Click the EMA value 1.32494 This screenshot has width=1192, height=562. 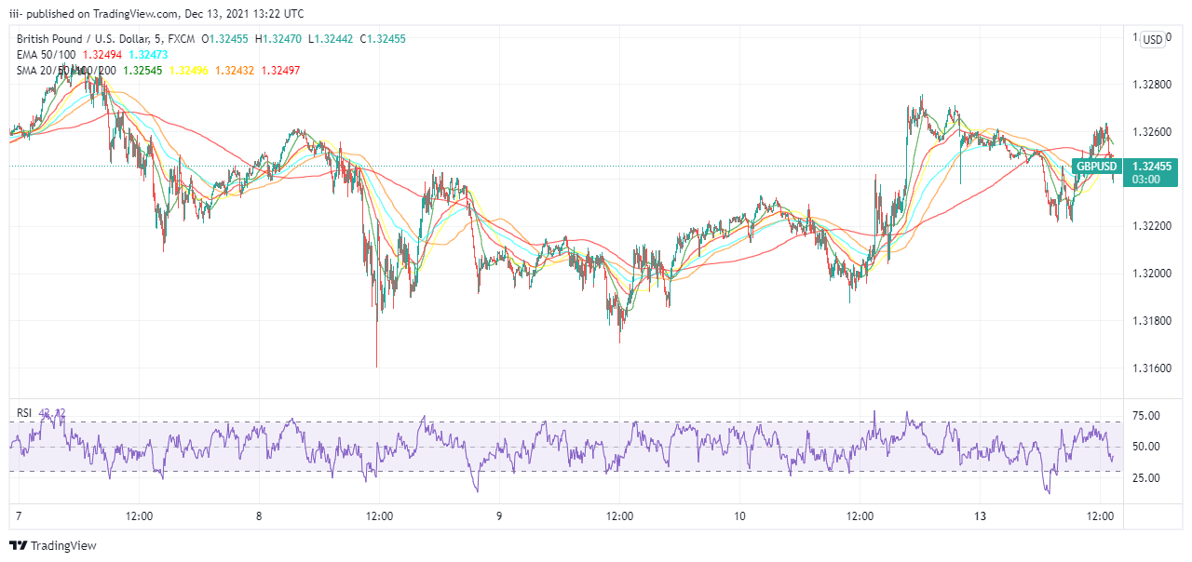[x=102, y=55]
